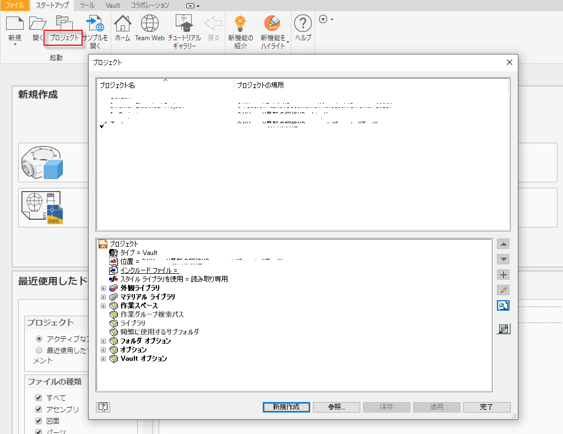Image resolution: width=563 pixels, height=434 pixels.
Task: Open the 新機能をハイライト dropdown arrow
Action: coord(288,42)
